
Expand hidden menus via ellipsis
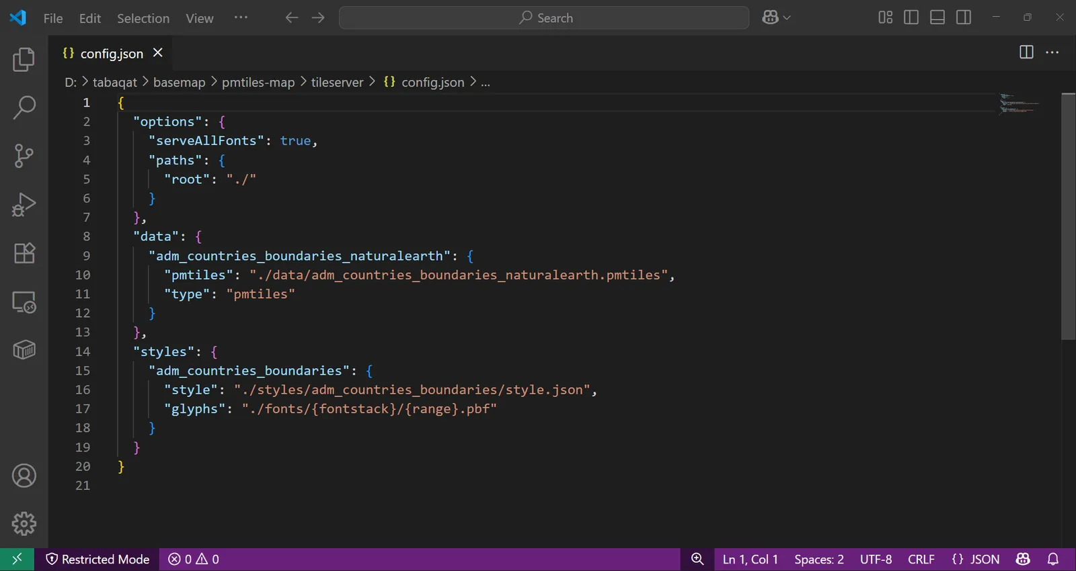241,17
